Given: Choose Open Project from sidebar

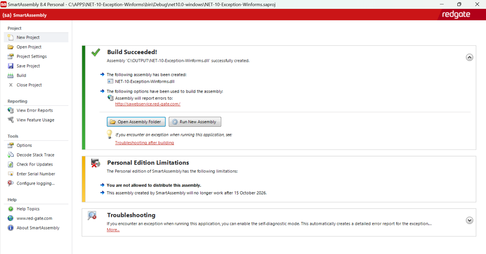Looking at the screenshot, I should (36, 47).
